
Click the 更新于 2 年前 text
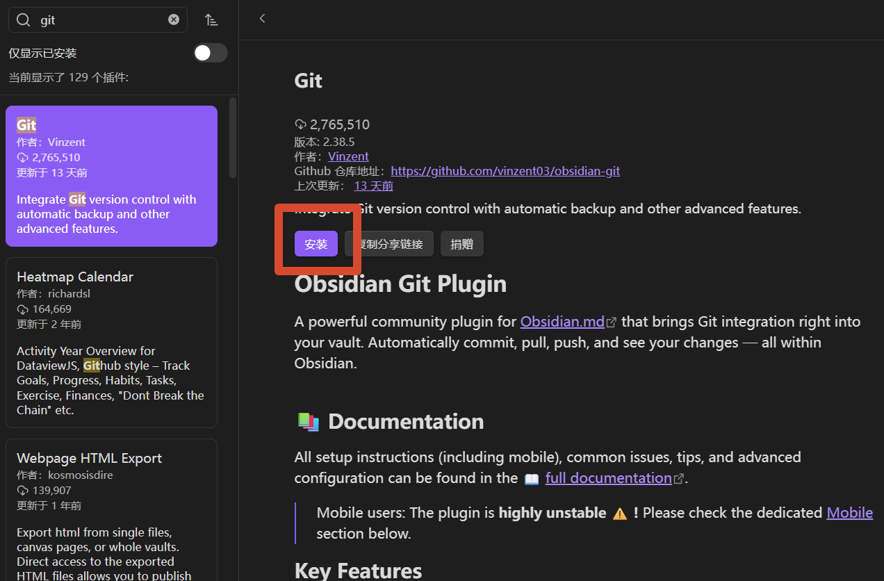pos(49,325)
